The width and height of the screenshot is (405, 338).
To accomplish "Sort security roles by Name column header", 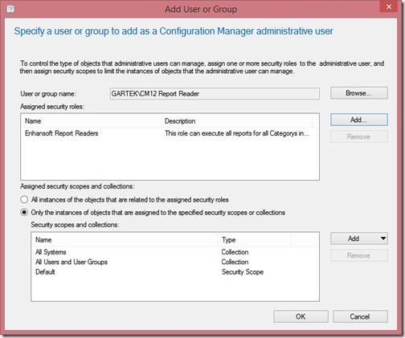I will point(92,121).
